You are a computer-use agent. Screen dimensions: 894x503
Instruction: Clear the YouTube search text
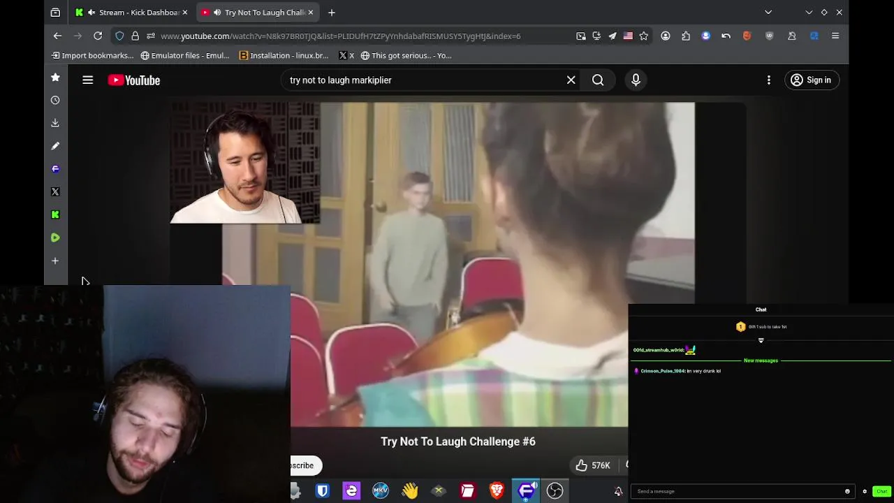(571, 80)
